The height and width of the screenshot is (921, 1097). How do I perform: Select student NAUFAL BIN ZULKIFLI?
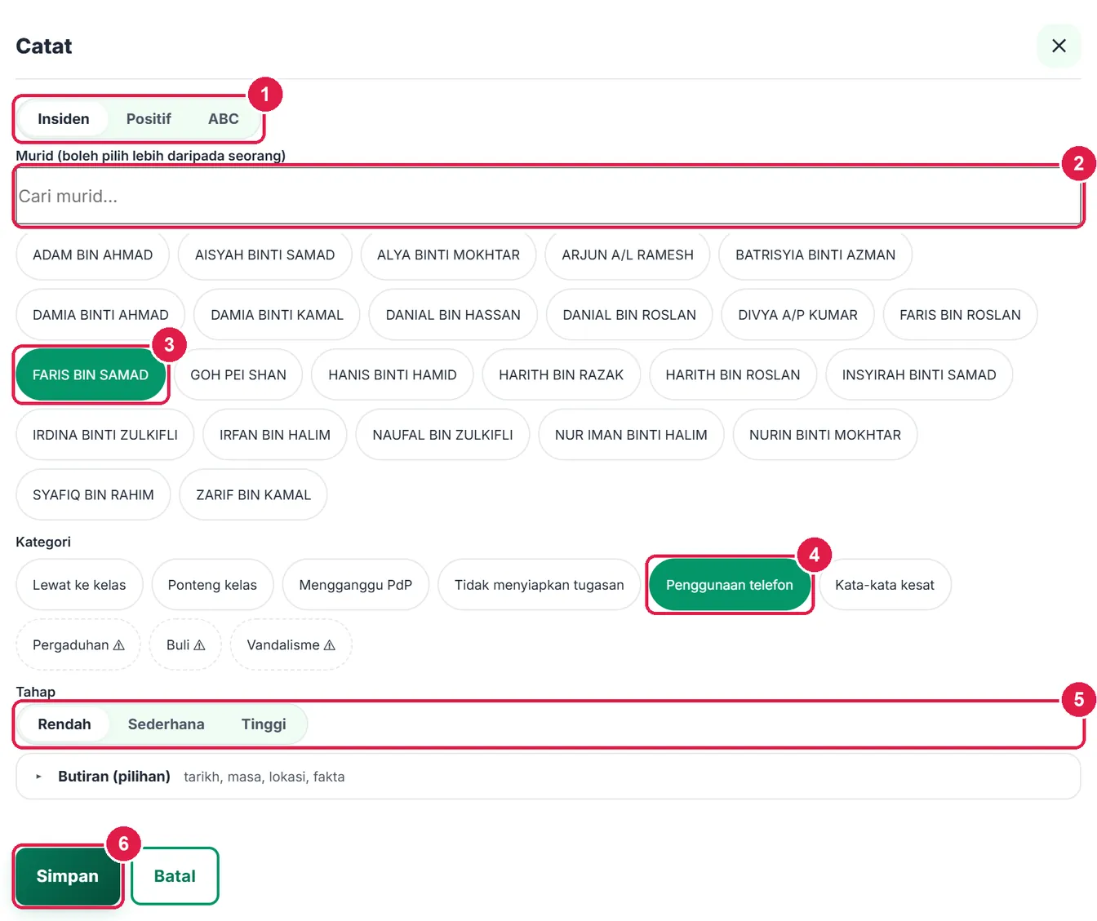(442, 435)
